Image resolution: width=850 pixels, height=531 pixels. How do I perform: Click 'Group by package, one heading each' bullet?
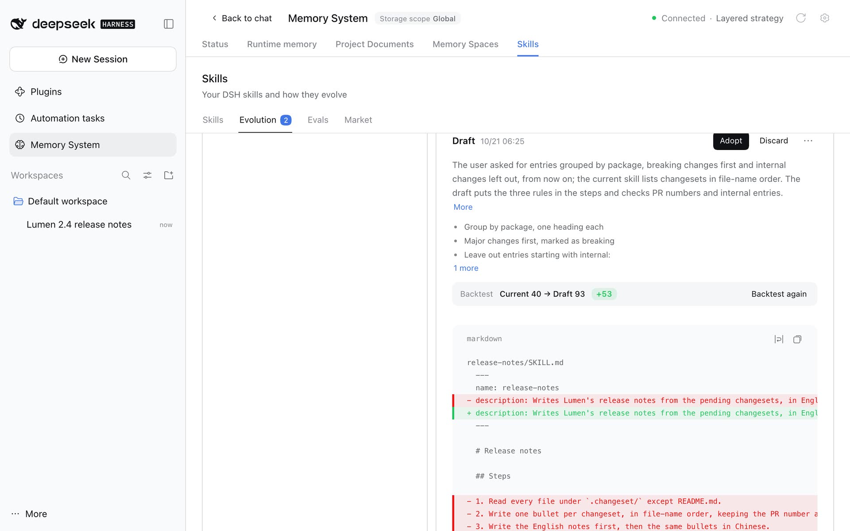click(533, 227)
